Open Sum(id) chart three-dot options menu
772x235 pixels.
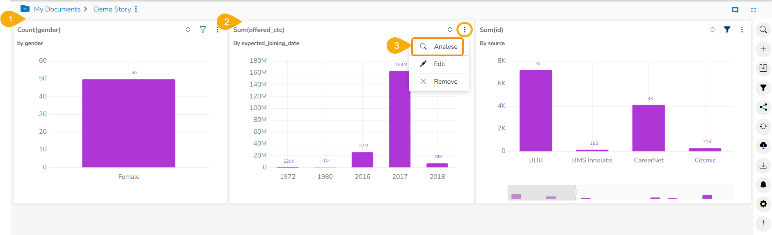pyautogui.click(x=742, y=30)
